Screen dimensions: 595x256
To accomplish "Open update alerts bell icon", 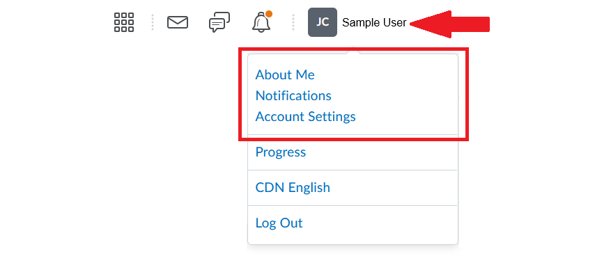I will click(x=261, y=22).
